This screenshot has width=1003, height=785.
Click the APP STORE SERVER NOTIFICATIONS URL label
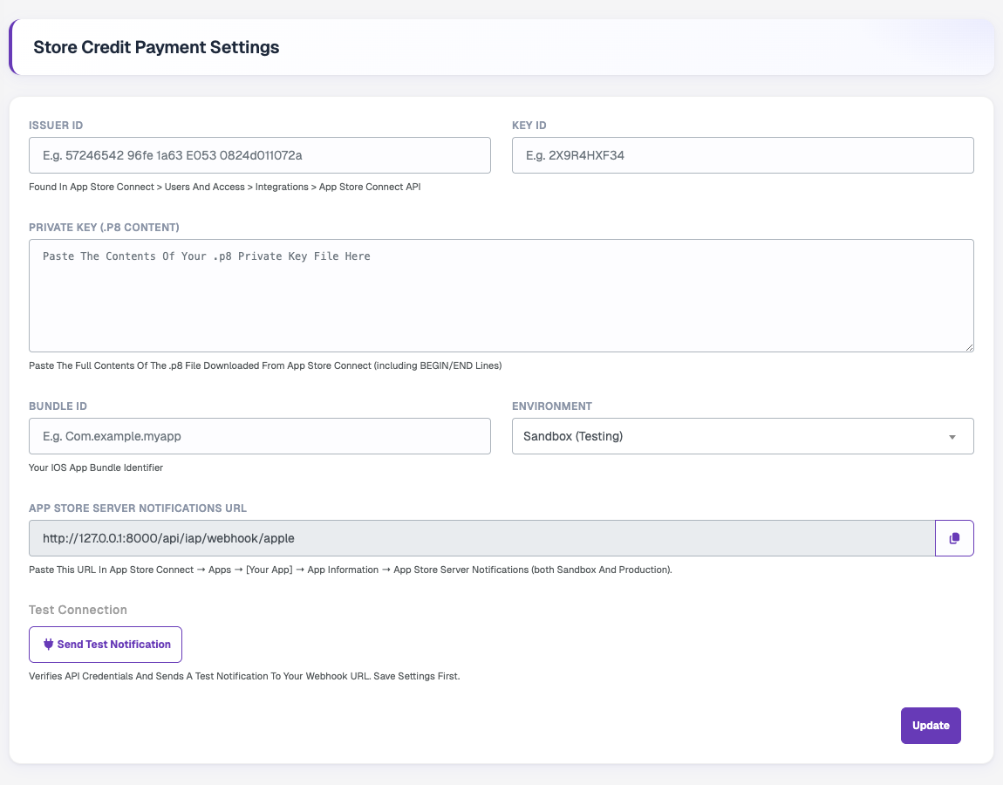pos(138,509)
